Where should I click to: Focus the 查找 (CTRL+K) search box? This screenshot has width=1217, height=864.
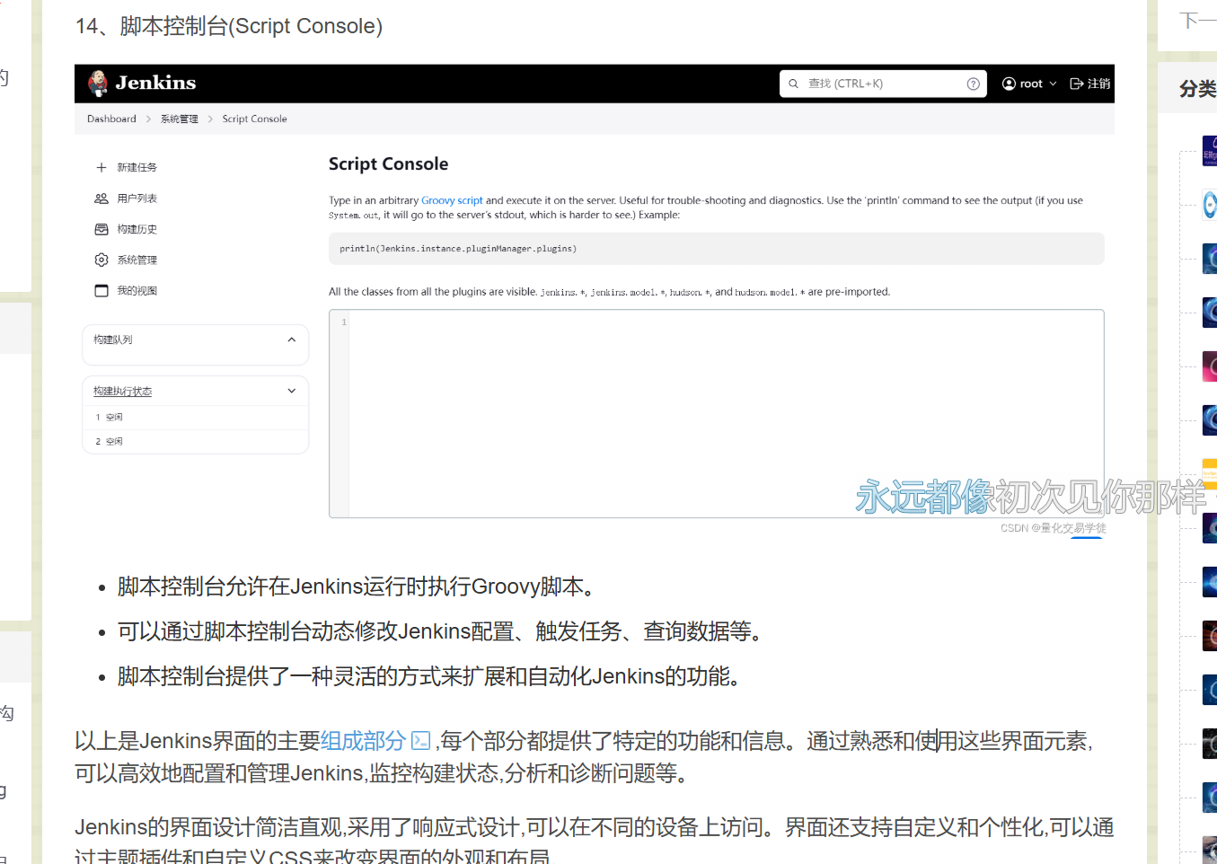880,84
